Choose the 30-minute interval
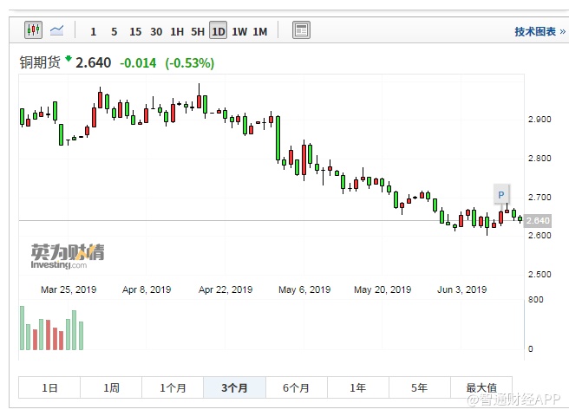 pyautogui.click(x=156, y=31)
